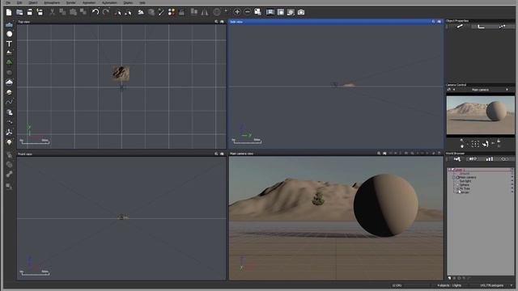Select the sphere primitive tool
The image size is (518, 291).
click(x=9, y=34)
